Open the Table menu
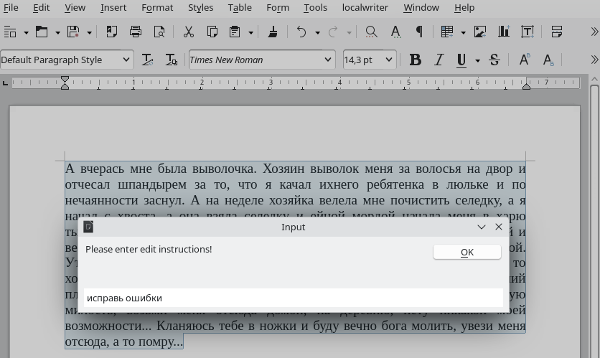Screen dimensions: 600x358 tap(240, 8)
